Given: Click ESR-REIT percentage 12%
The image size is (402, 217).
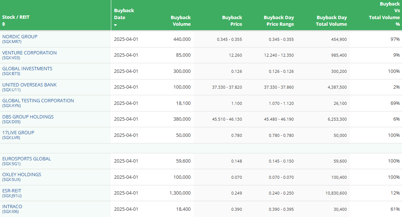Looking at the screenshot, I should click(395, 193).
